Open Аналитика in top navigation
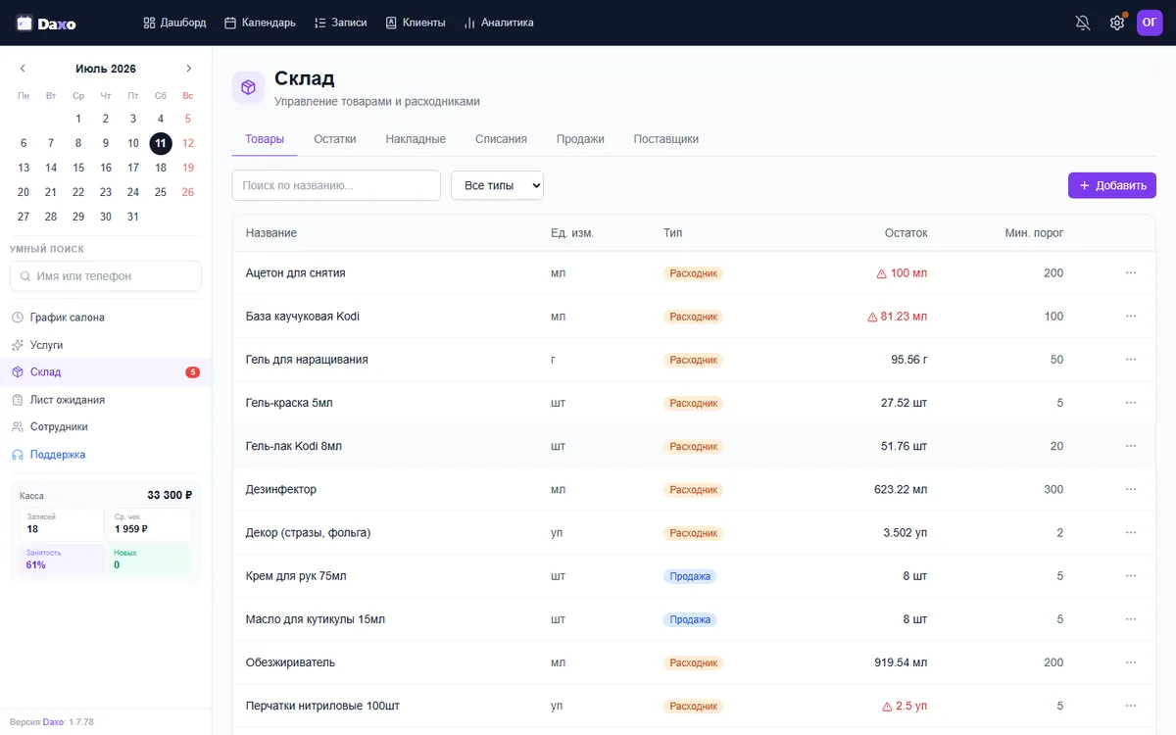This screenshot has width=1176, height=735. click(499, 23)
